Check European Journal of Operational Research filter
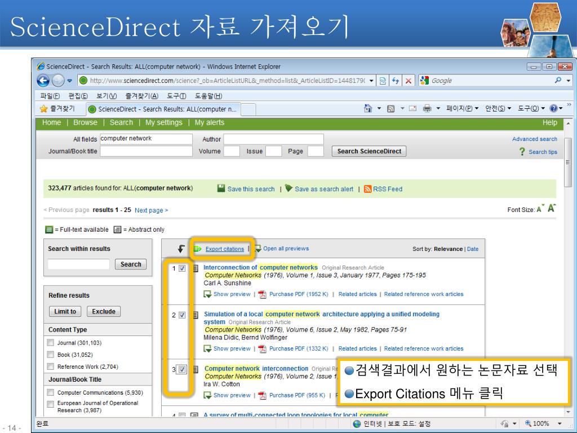 coord(50,404)
